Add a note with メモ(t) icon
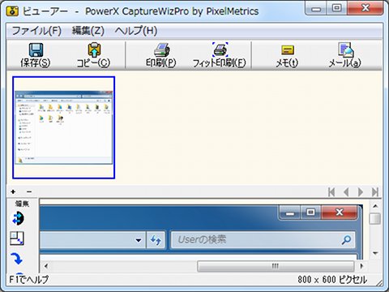Image resolution: width=389 pixels, height=292 pixels. [x=288, y=50]
